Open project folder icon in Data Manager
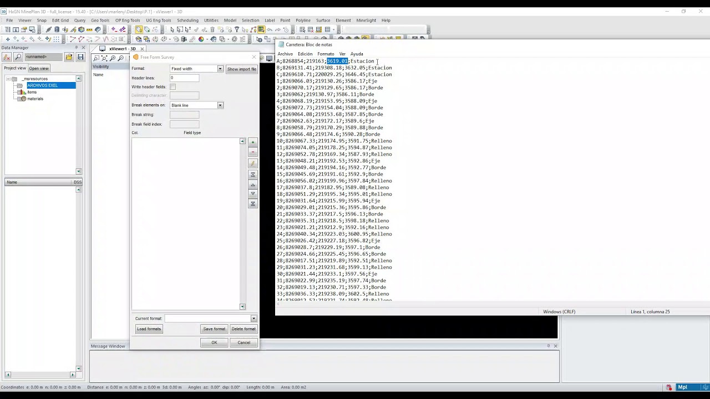 click(69, 57)
